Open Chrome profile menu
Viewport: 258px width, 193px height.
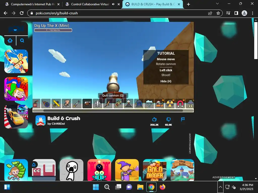[244, 13]
